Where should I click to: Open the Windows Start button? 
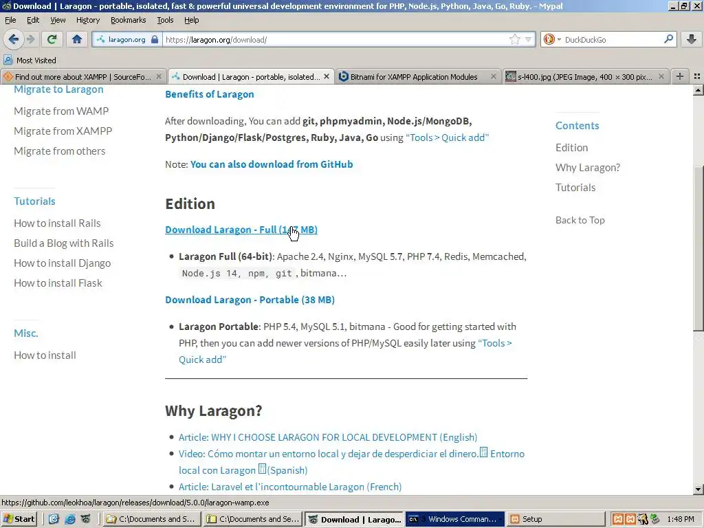(19, 519)
